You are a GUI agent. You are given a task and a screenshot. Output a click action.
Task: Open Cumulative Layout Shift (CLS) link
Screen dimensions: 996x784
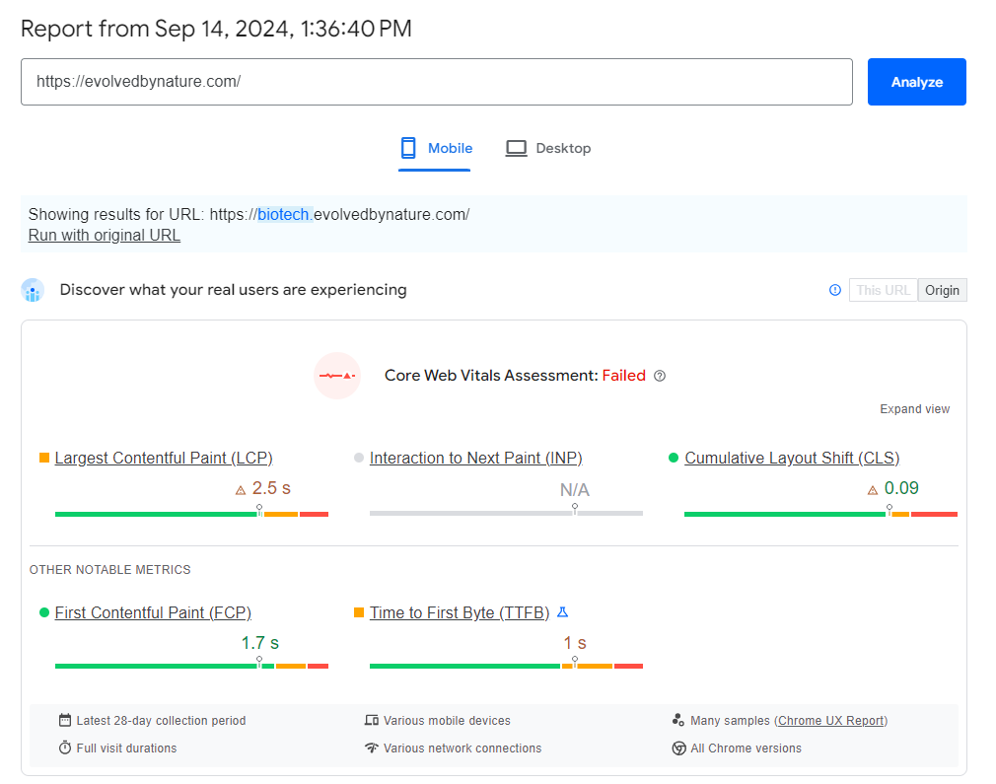tap(792, 458)
